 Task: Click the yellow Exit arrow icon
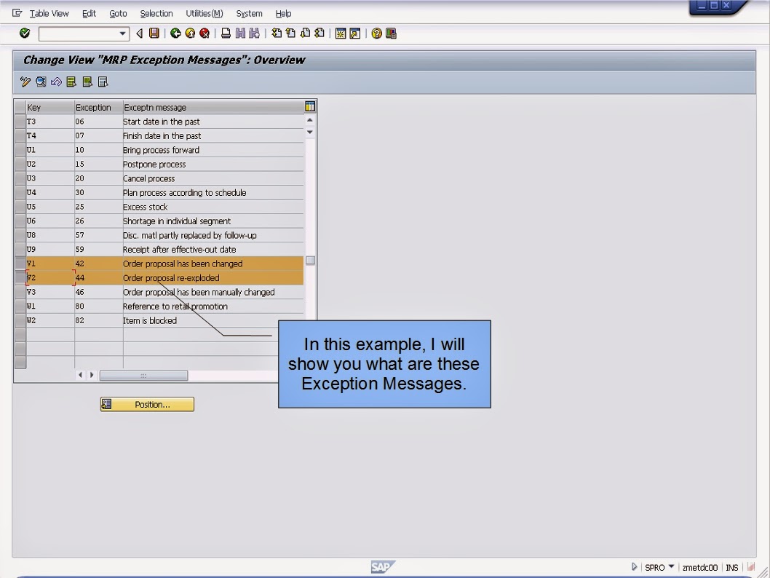tap(190, 33)
